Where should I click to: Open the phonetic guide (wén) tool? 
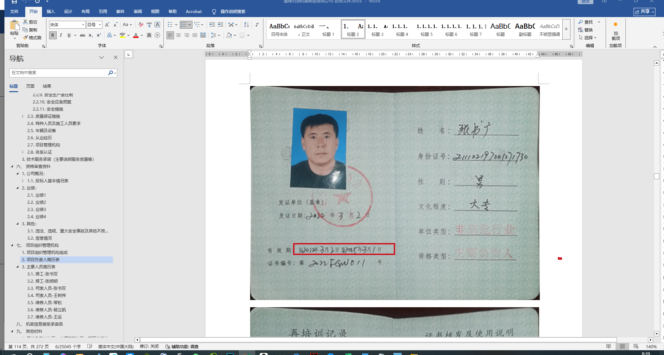(149, 25)
